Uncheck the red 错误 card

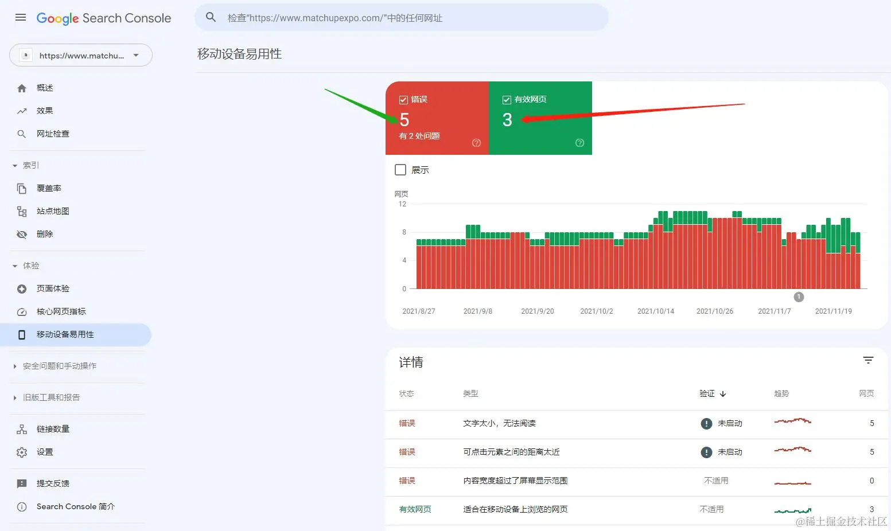[x=403, y=99]
